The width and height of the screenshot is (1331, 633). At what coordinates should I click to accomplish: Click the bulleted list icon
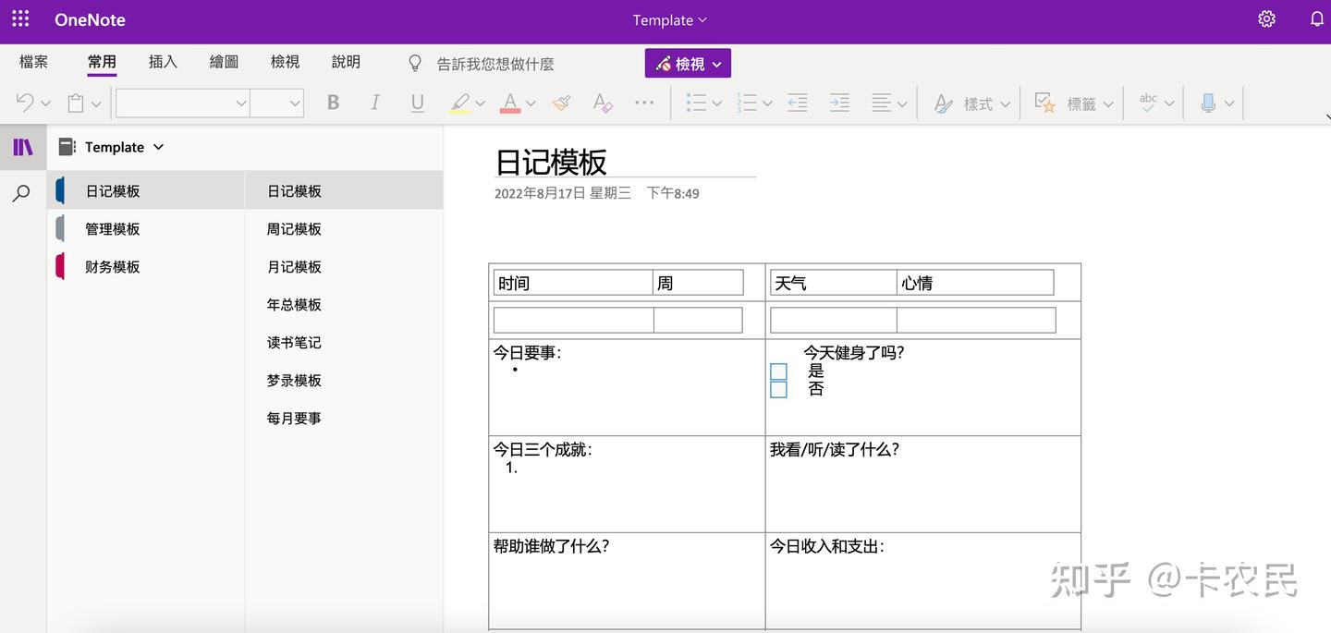(696, 103)
